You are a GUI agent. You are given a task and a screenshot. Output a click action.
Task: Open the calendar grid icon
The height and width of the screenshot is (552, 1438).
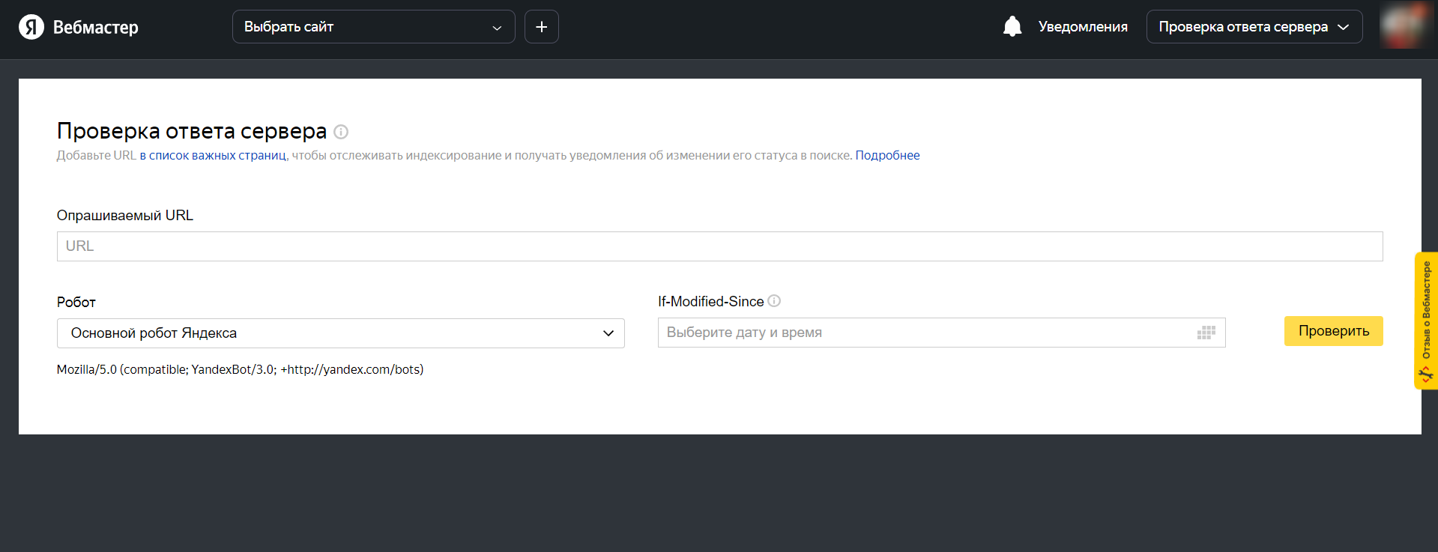coord(1206,333)
